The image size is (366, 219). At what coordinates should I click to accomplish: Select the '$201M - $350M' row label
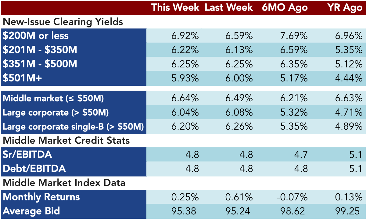40,50
